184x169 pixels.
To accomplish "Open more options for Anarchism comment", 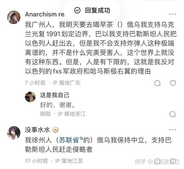I will 172,14.
